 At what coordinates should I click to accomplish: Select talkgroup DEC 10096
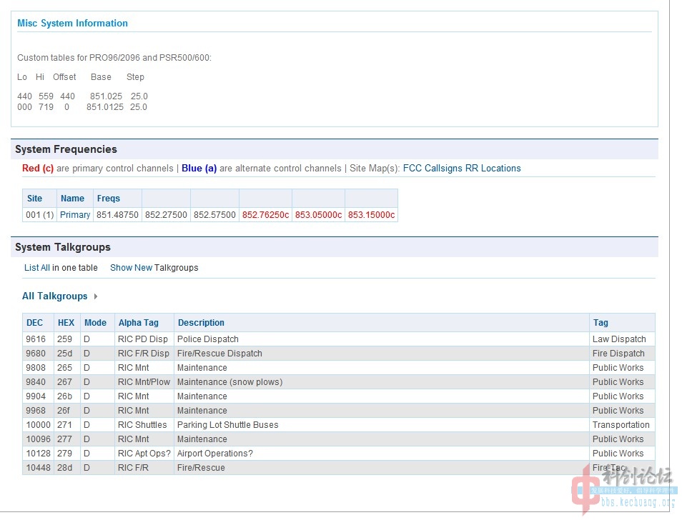(39, 439)
